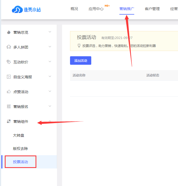The height and width of the screenshot is (186, 178).
Task: Click the 添加活动 button
Action: (x=81, y=60)
